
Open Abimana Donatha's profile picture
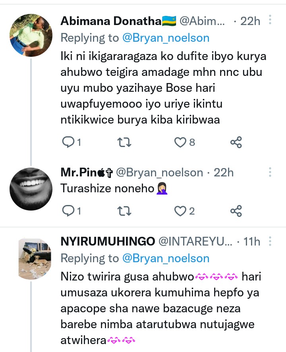pos(31,36)
